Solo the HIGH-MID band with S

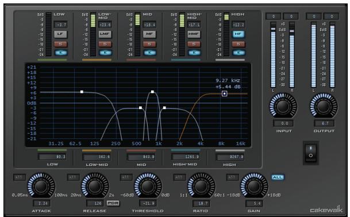coord(194,44)
